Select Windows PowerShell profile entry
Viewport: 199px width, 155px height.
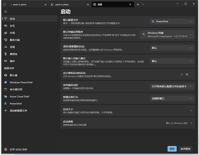click(30, 82)
